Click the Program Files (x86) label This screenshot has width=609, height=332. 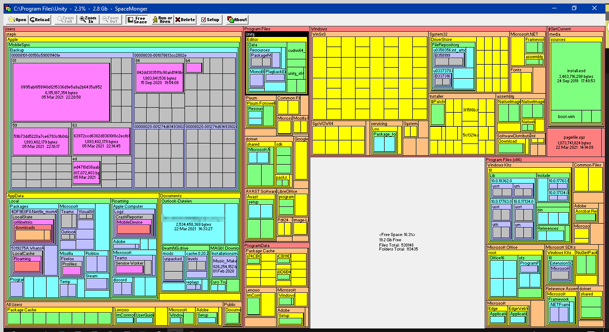(x=504, y=159)
